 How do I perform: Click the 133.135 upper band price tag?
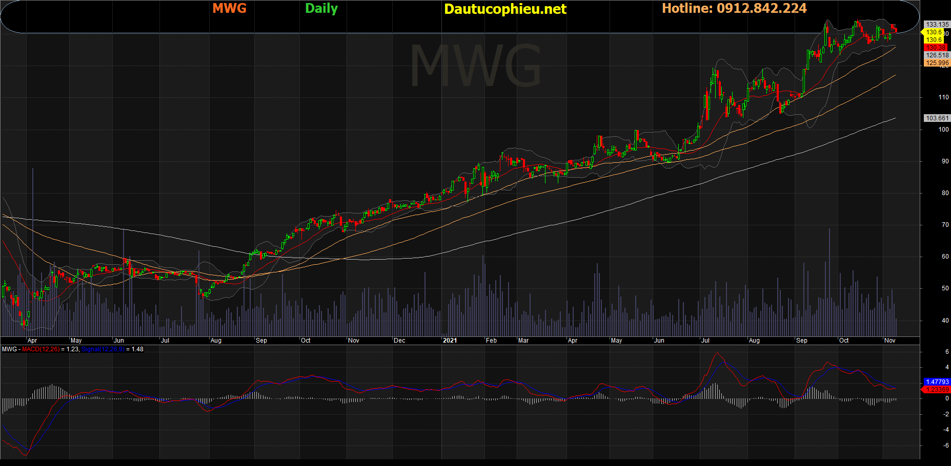(x=937, y=24)
